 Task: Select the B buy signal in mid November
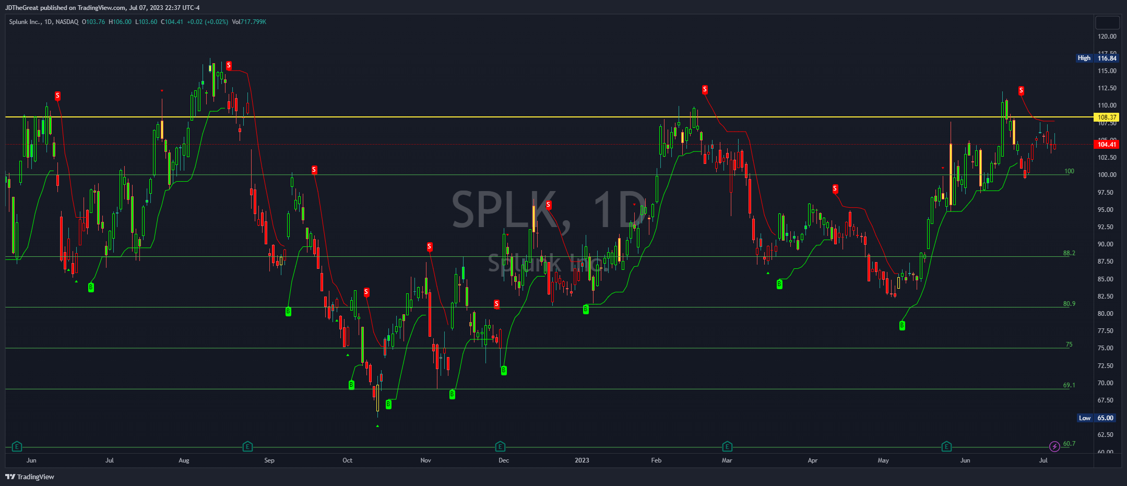pos(452,395)
